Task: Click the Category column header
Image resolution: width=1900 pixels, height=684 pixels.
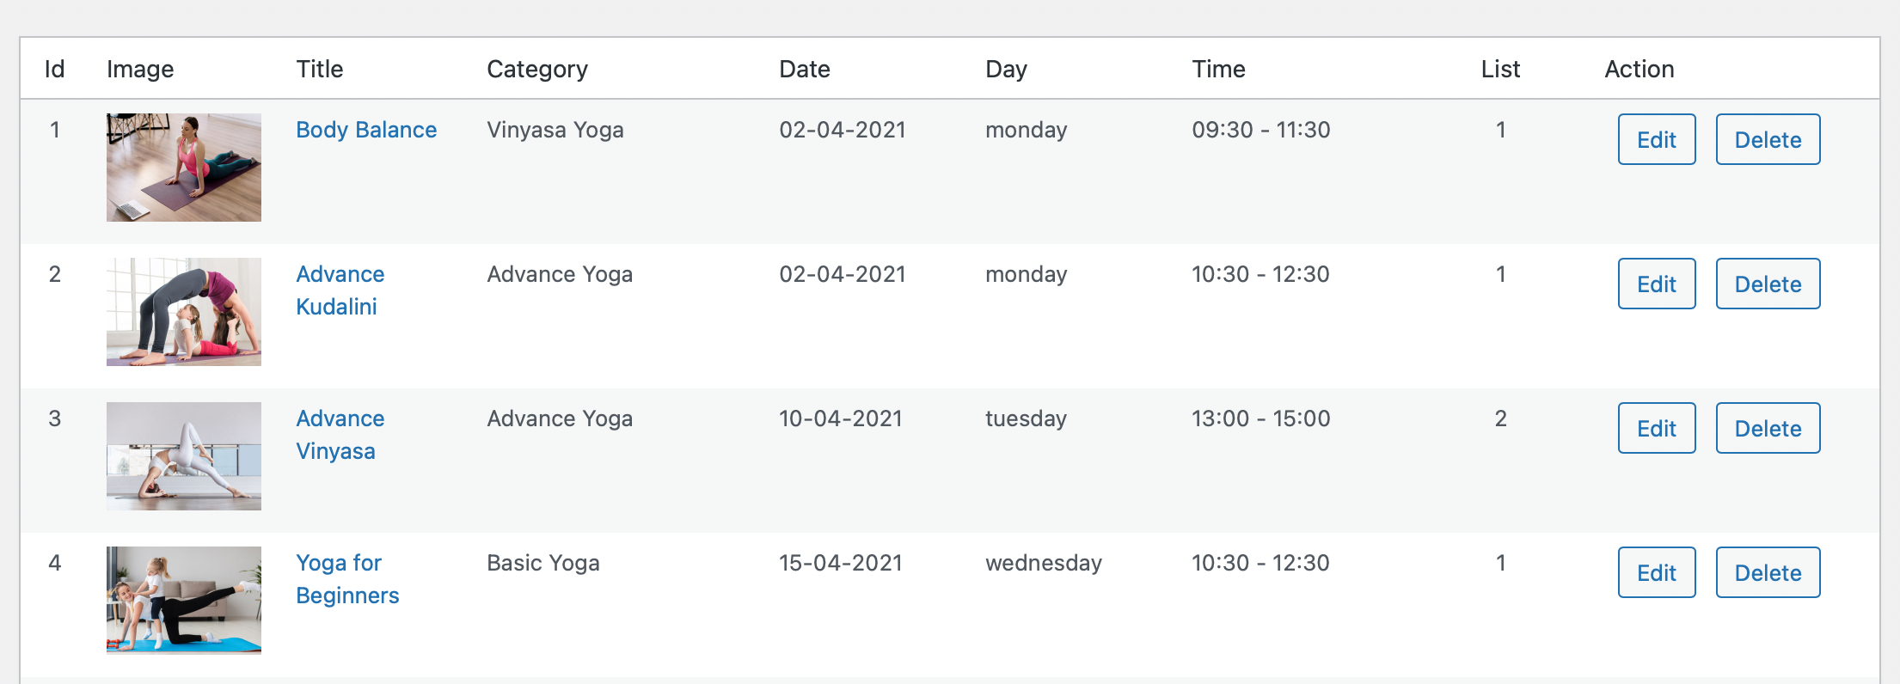Action: [x=537, y=69]
